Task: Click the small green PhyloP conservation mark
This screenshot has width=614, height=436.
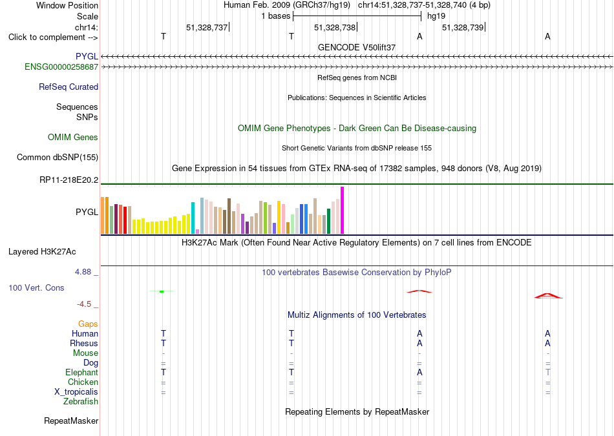Action: pos(162,291)
